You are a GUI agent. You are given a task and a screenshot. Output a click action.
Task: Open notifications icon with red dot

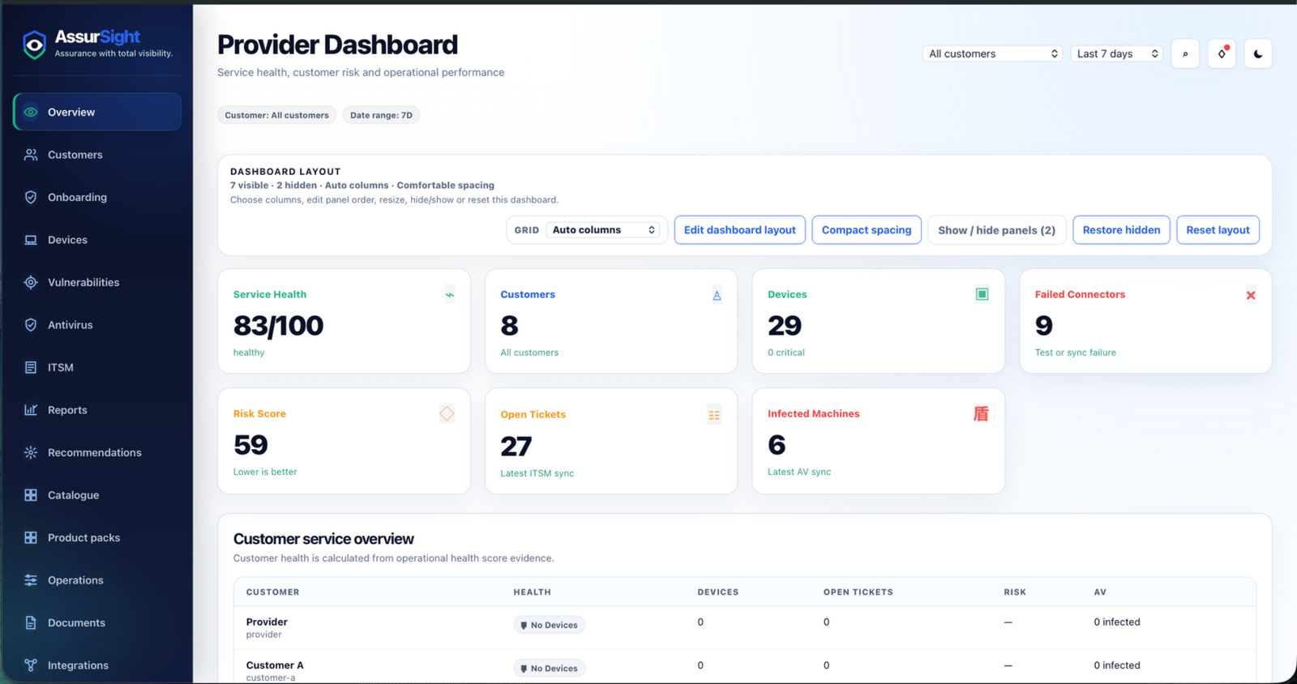pos(1222,53)
